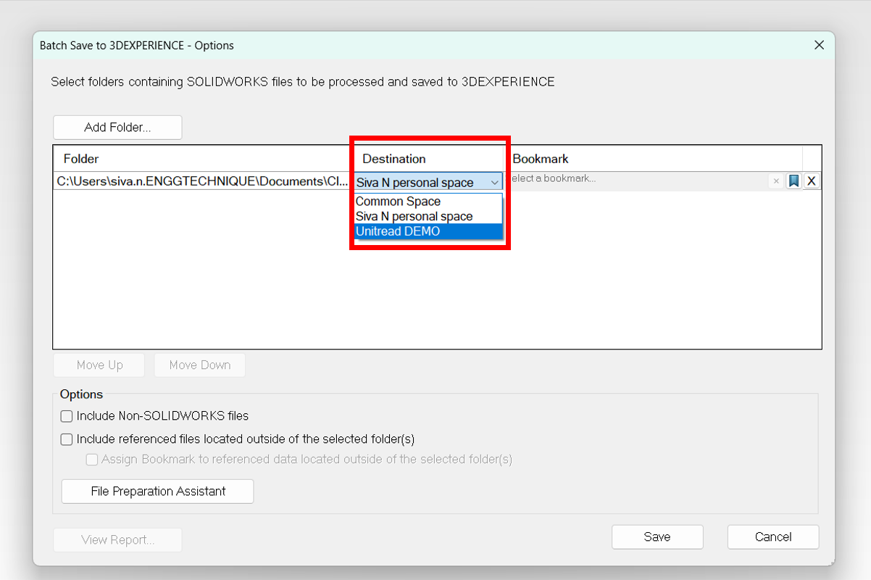Remove the folder row with the X button
This screenshot has height=580, width=871.
pos(812,181)
